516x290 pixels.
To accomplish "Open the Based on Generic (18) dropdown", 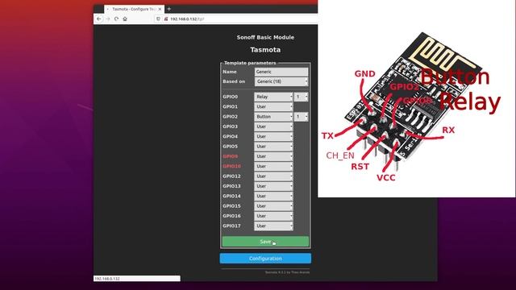I will point(281,81).
